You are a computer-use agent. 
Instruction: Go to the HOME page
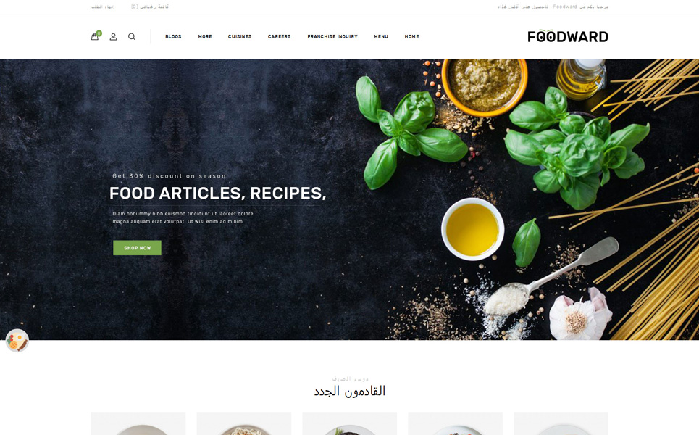pyautogui.click(x=412, y=36)
